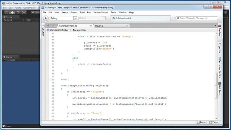The image size is (231, 130).
Task: Focus the 'Press Control+, to search' field
Action: click(x=197, y=18)
